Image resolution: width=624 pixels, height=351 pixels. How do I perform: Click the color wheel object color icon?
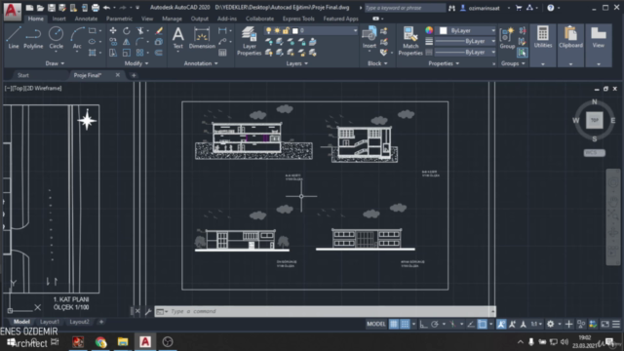tap(429, 30)
